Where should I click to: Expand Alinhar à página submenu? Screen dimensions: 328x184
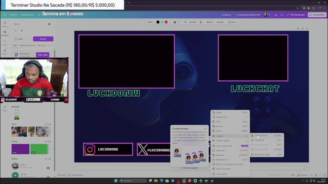pos(230,141)
